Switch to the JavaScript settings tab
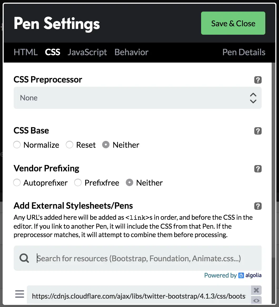Image resolution: width=279 pixels, height=307 pixels. point(87,52)
